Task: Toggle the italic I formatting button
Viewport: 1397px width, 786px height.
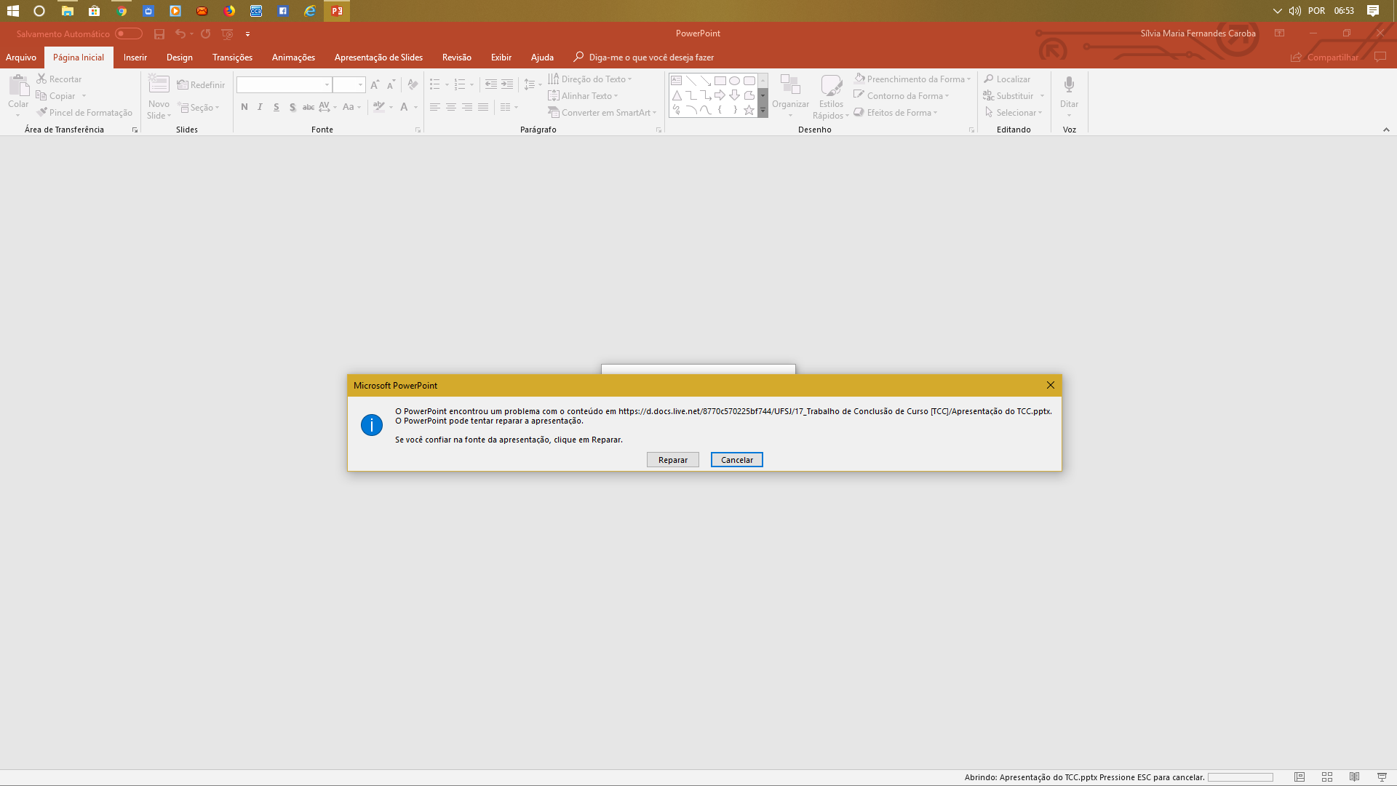Action: click(260, 107)
